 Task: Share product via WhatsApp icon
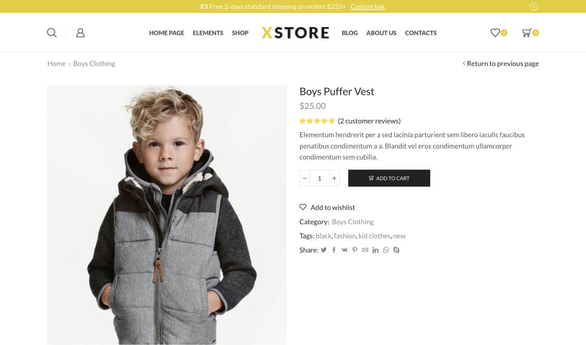click(386, 250)
